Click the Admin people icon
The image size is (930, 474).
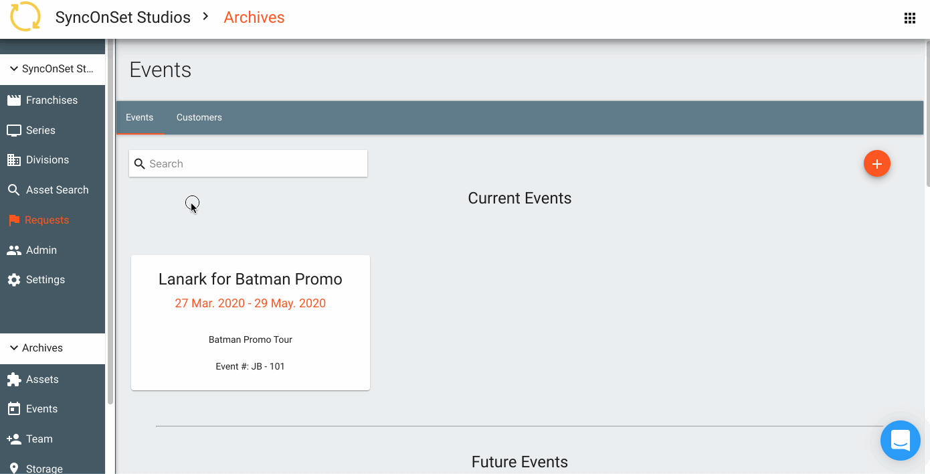(x=13, y=250)
